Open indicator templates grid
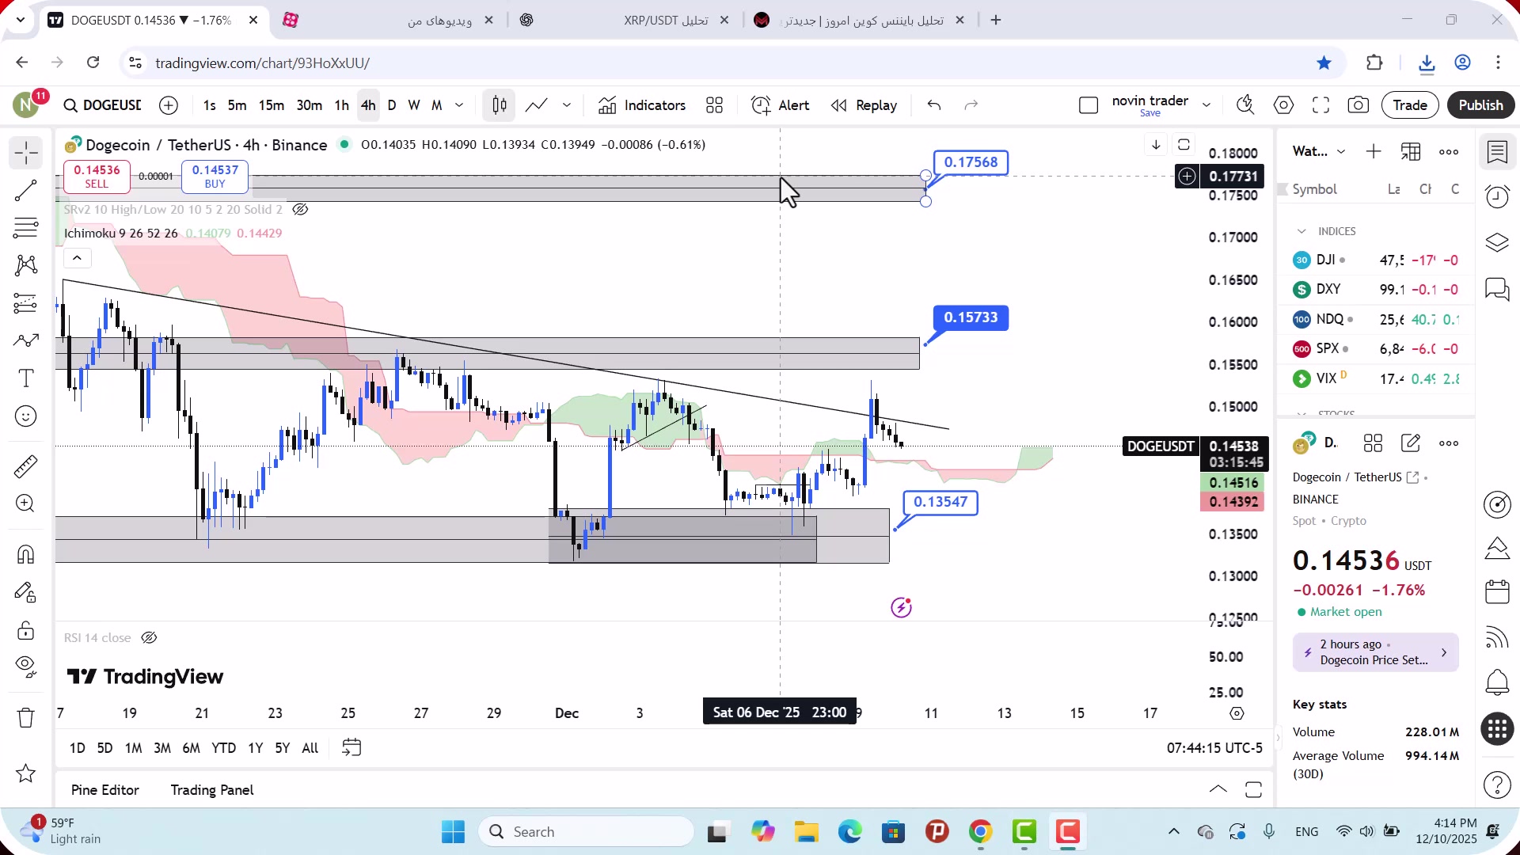This screenshot has width=1520, height=855. click(715, 105)
